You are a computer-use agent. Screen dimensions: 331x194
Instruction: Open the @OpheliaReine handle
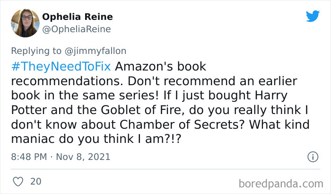click(x=77, y=29)
